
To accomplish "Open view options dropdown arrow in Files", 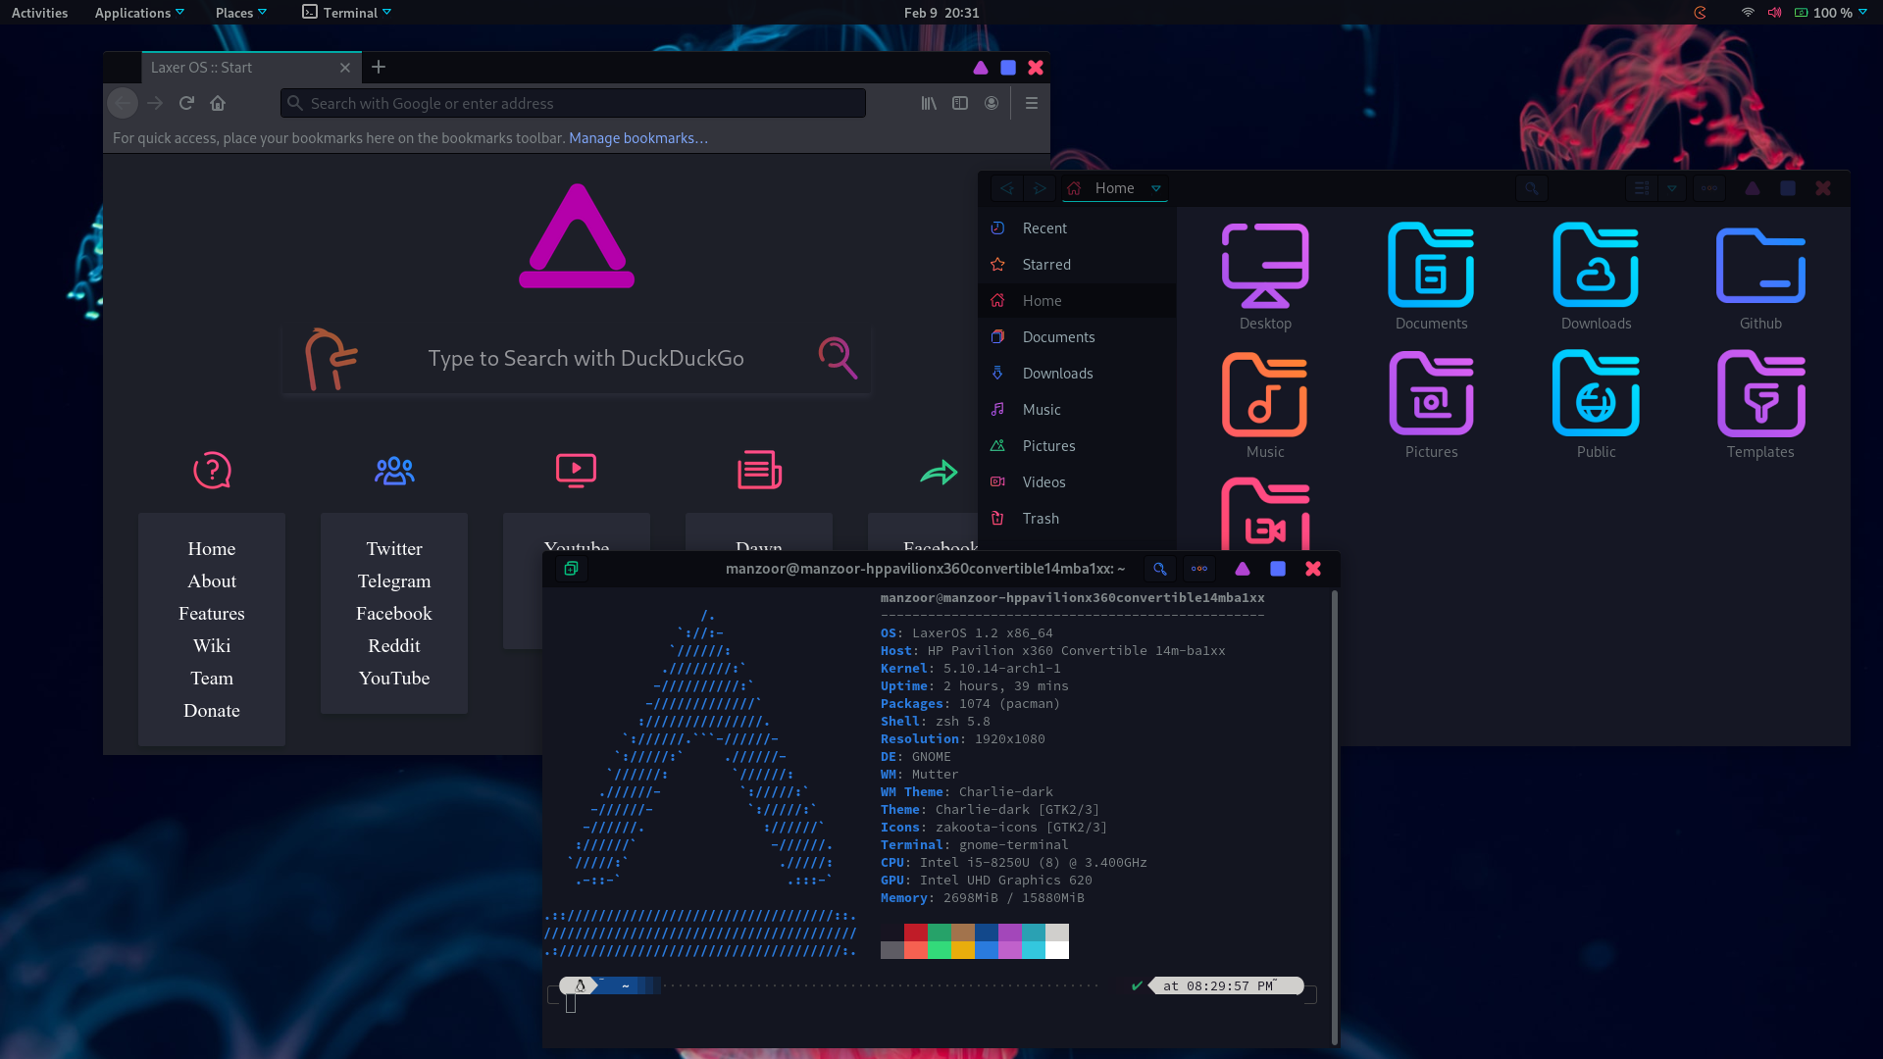I will coord(1672,188).
